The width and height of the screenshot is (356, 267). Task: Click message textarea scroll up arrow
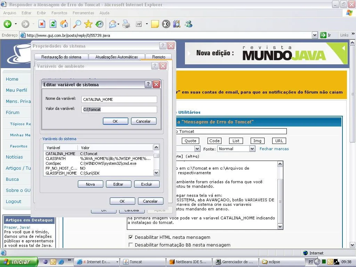point(280,164)
